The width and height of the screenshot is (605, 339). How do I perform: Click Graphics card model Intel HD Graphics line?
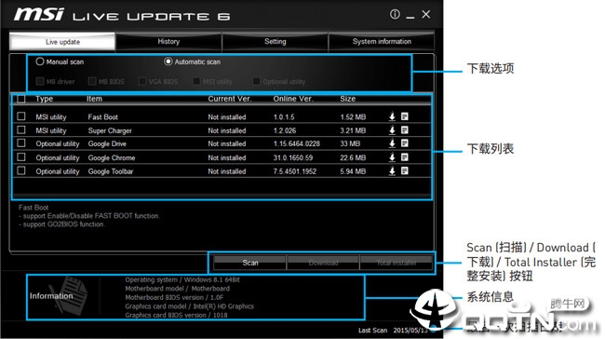tap(190, 306)
